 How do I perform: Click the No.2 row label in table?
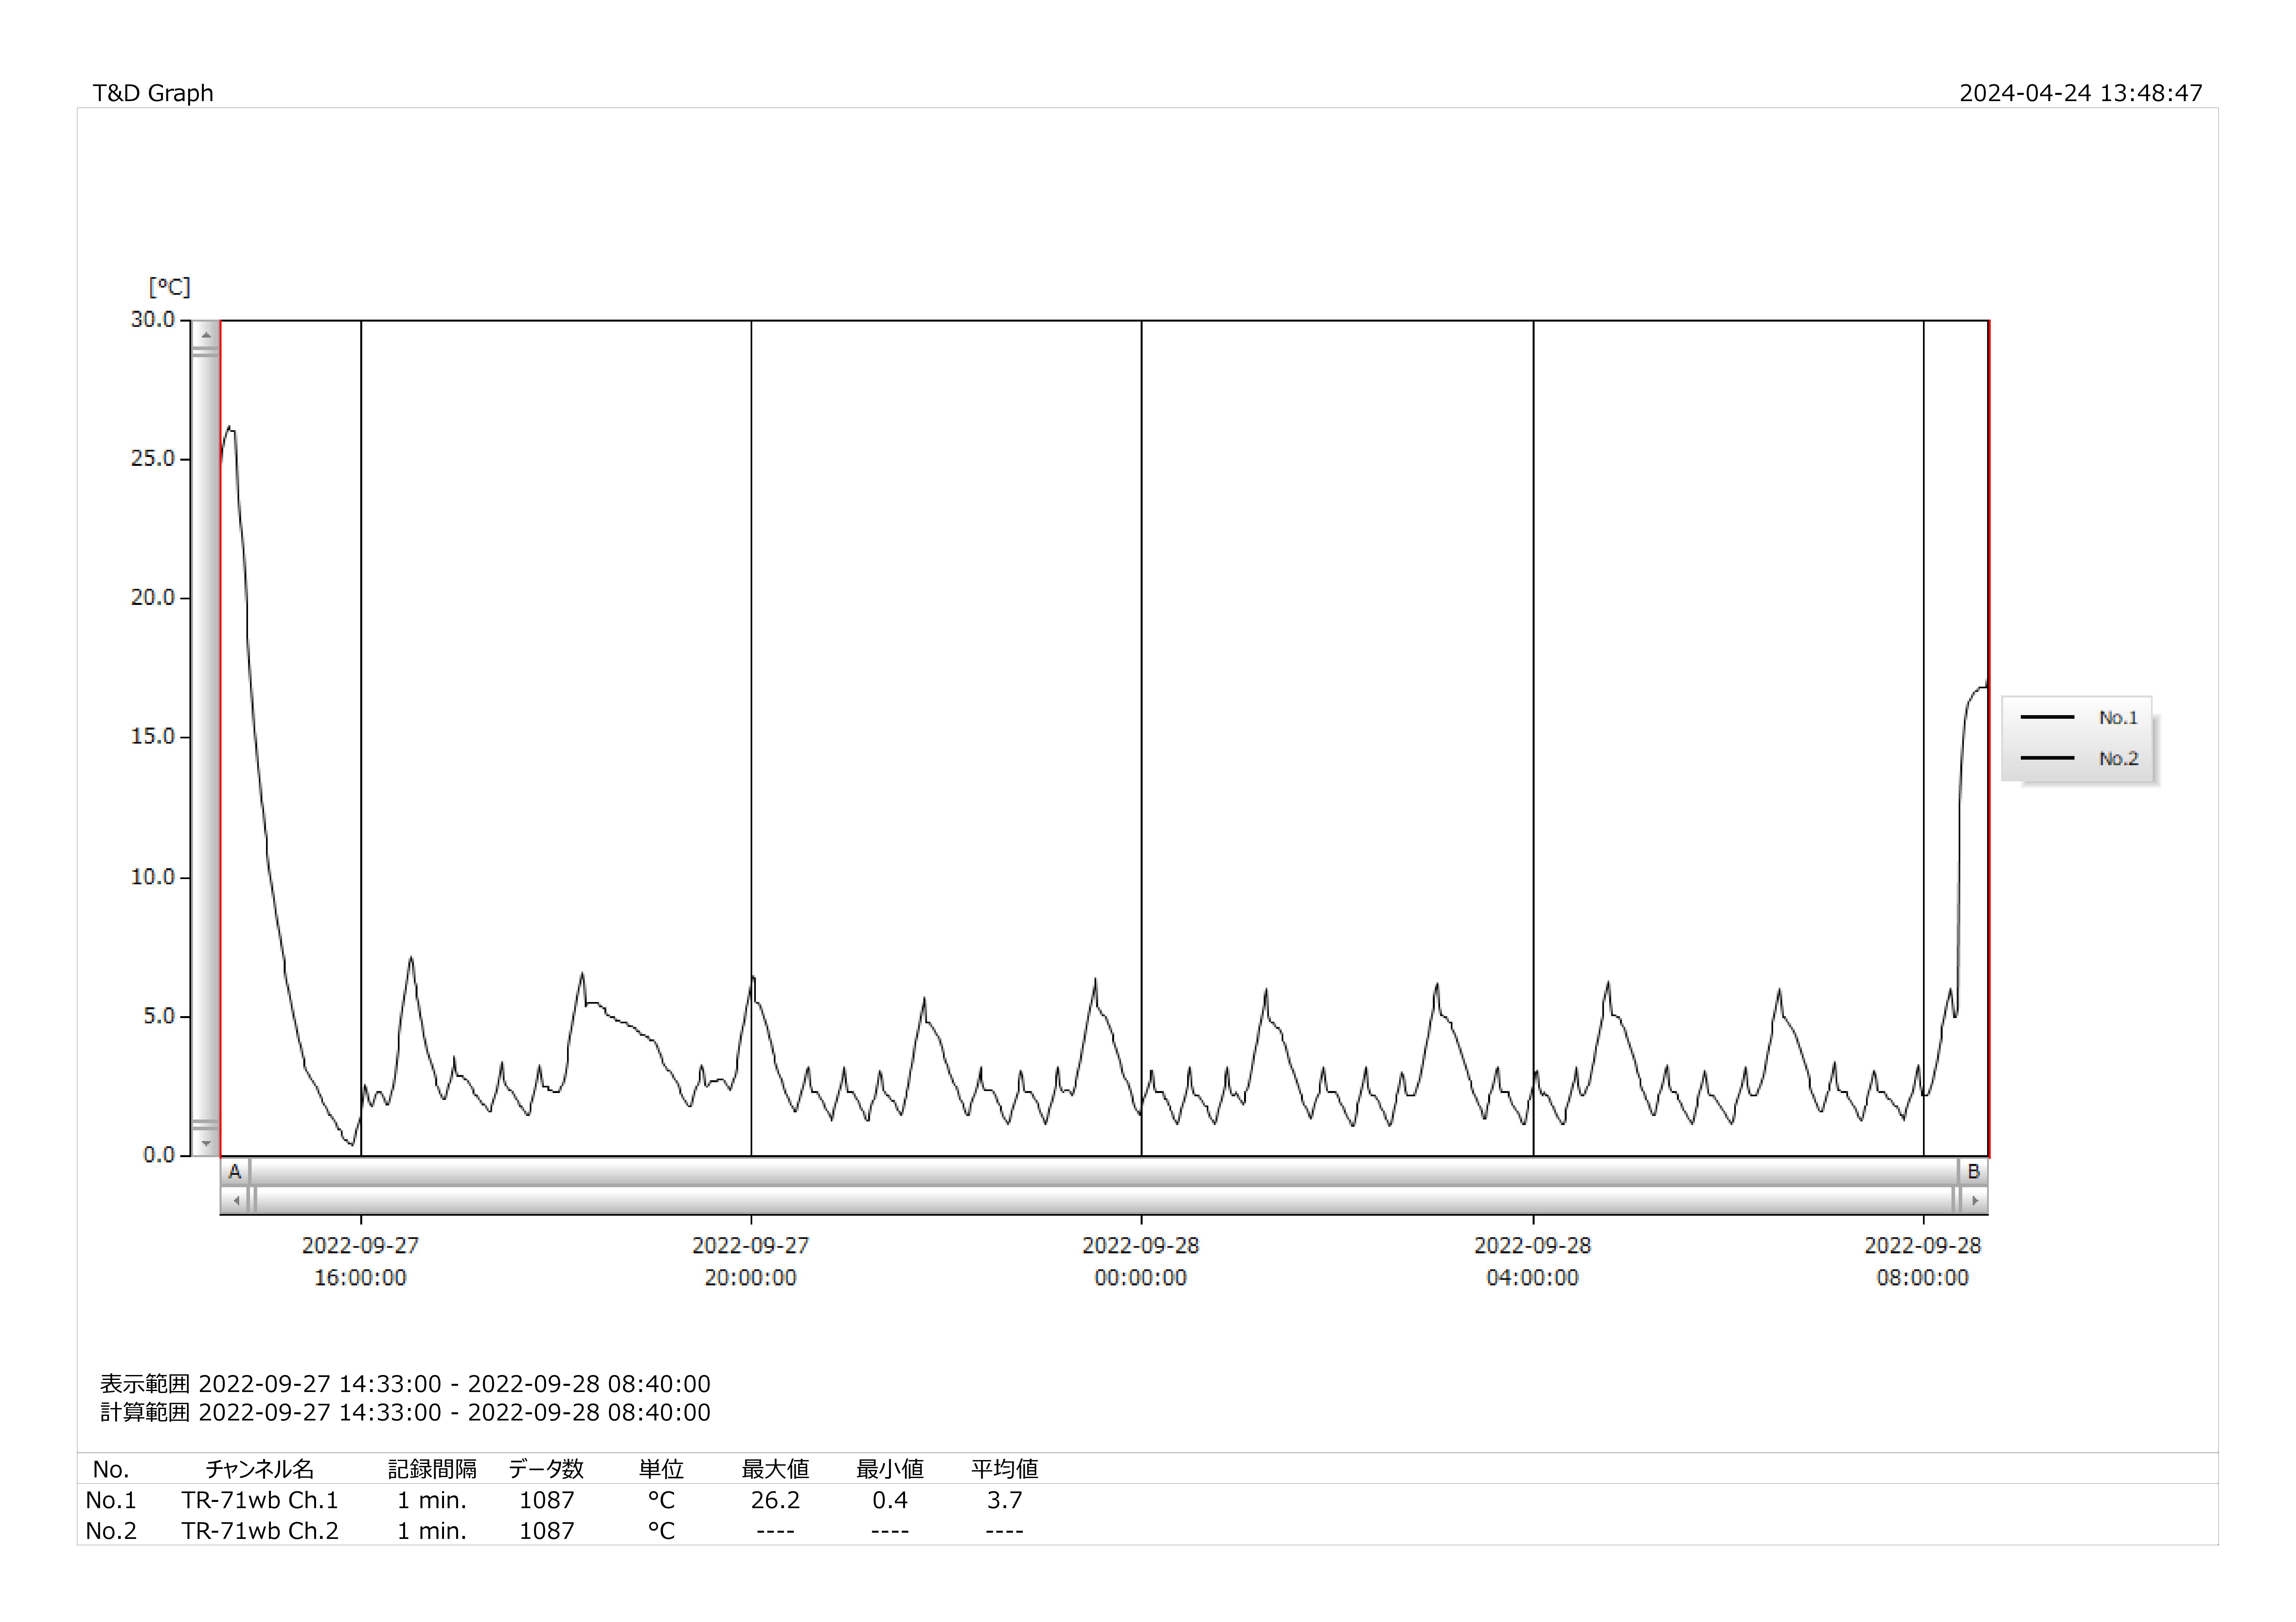(111, 1531)
